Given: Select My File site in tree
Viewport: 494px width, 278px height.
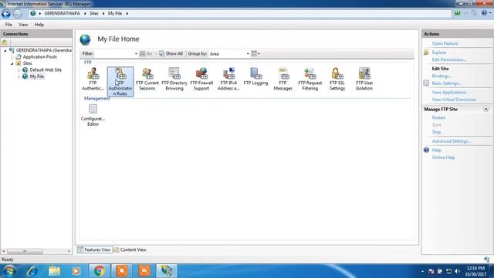Looking at the screenshot, I should click(36, 76).
